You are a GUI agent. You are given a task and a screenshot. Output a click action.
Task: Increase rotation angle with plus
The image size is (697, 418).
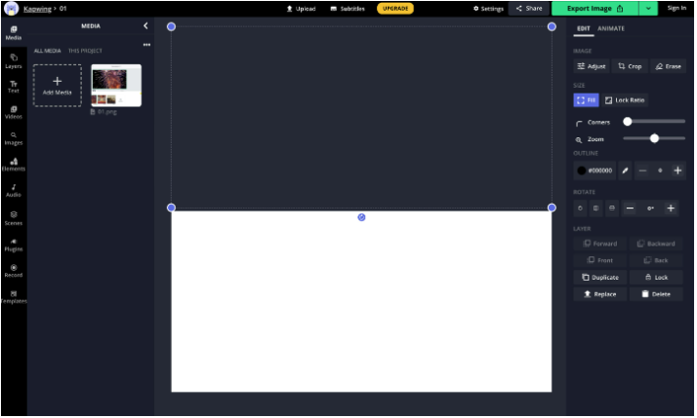click(x=671, y=209)
